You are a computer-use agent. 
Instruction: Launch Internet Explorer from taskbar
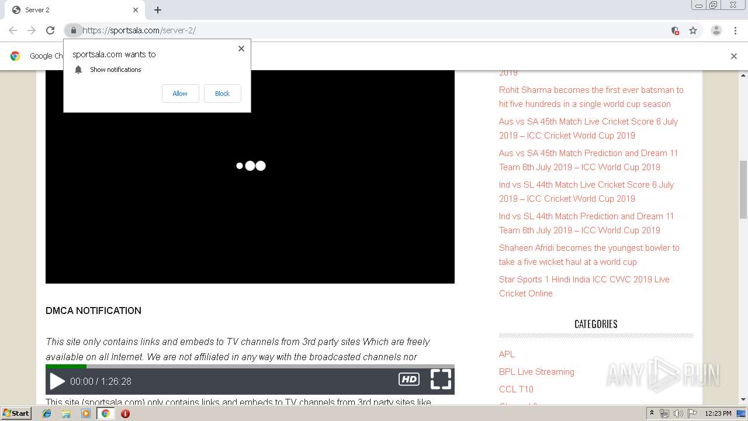(x=47, y=413)
